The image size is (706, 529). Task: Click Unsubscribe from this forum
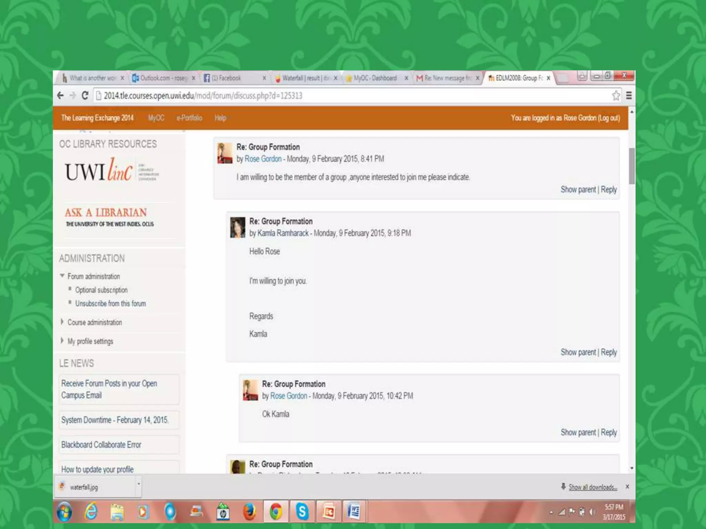(110, 304)
